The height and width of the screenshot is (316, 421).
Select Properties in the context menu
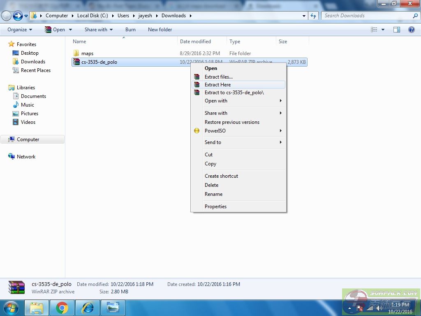pos(215,207)
